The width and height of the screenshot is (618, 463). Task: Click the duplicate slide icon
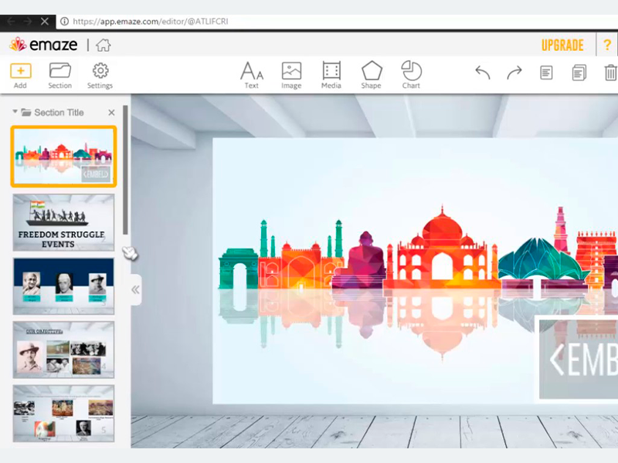click(579, 73)
